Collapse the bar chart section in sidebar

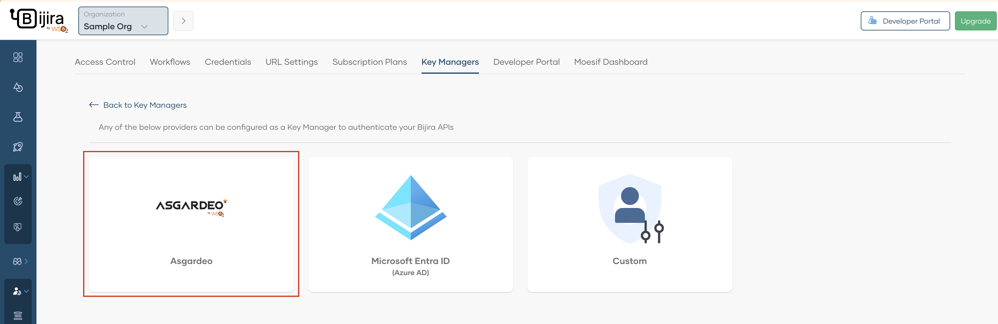tap(20, 177)
